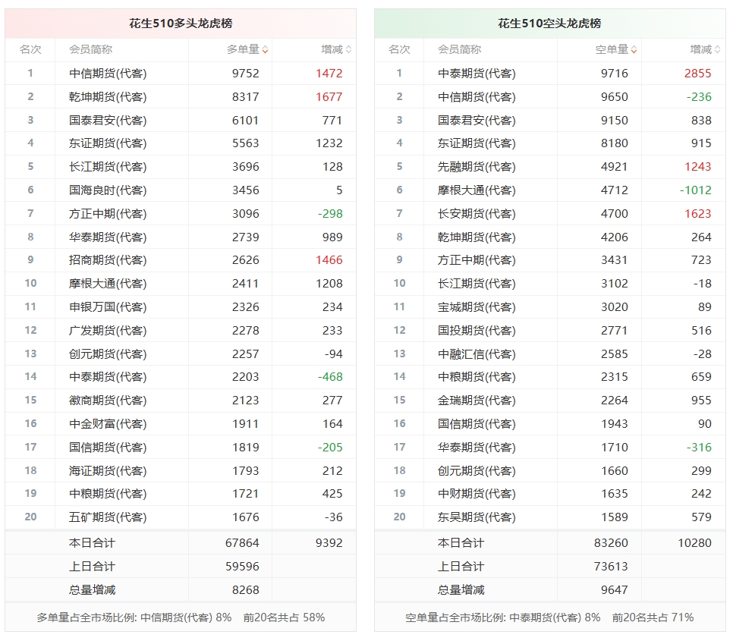The width and height of the screenshot is (733, 641).
Task: Click green change value -316
Action: (x=699, y=447)
